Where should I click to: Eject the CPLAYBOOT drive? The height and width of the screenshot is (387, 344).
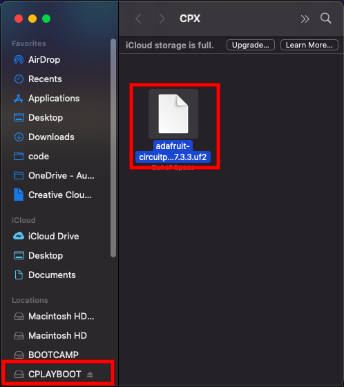[x=90, y=375]
